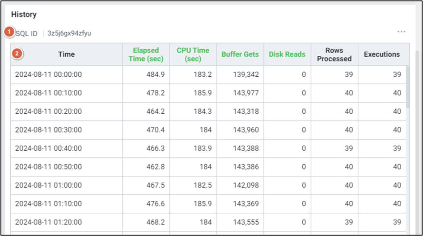
Task: Click the red callout marker 1
Action: [x=9, y=32]
